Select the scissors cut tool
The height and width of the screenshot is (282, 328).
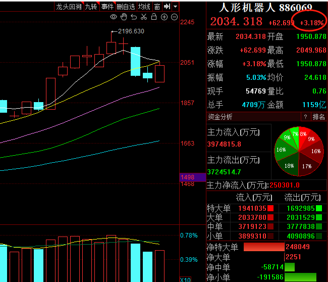point(144,17)
